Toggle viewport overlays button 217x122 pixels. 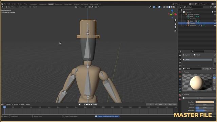159,7
